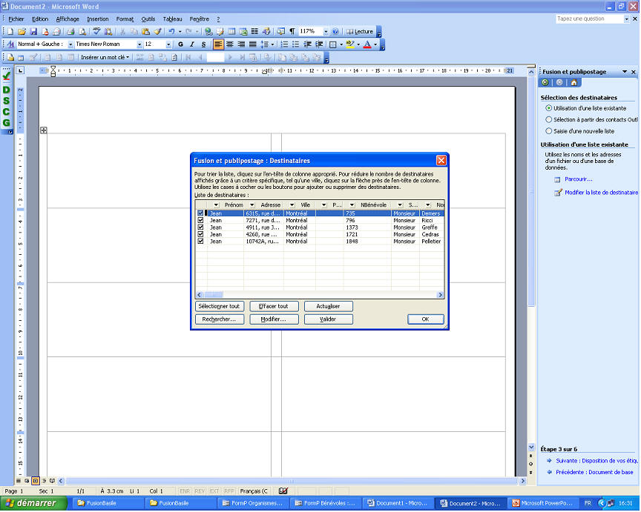Go to task pane home icon

coord(574,83)
